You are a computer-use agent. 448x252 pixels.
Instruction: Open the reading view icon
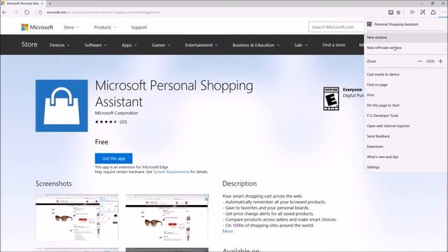point(391,13)
